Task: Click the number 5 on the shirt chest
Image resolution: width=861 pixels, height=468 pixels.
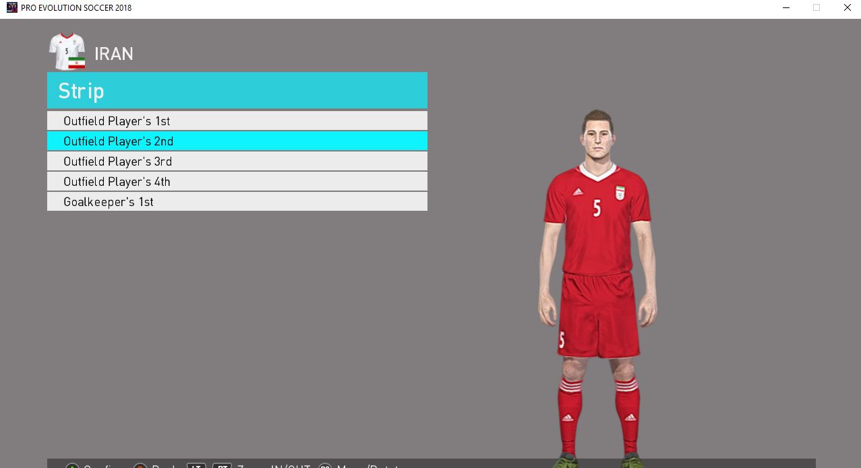Action: tap(597, 208)
